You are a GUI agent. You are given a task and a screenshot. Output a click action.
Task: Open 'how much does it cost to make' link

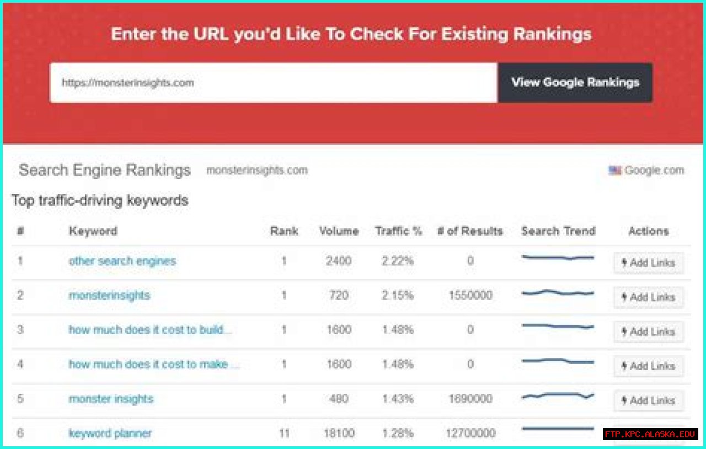(x=154, y=364)
